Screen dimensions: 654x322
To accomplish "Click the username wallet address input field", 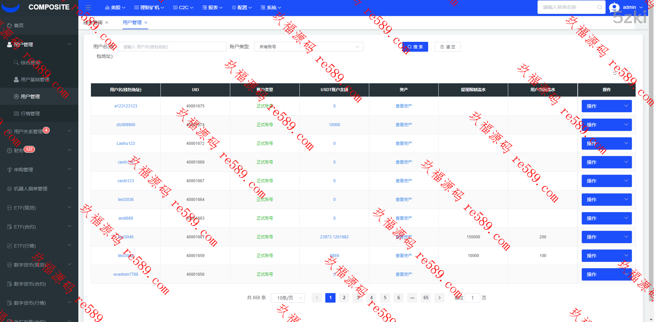I will [x=172, y=47].
